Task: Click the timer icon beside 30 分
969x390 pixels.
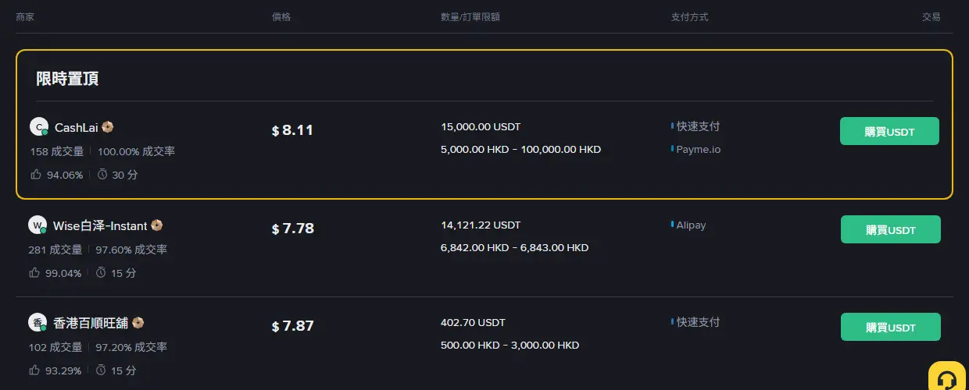Action: point(102,175)
